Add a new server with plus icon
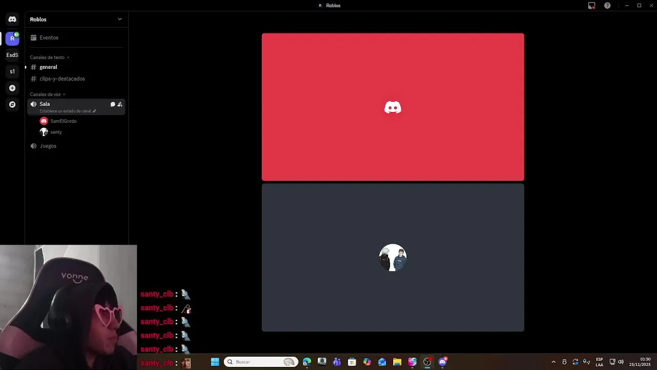This screenshot has height=370, width=657. [12, 88]
